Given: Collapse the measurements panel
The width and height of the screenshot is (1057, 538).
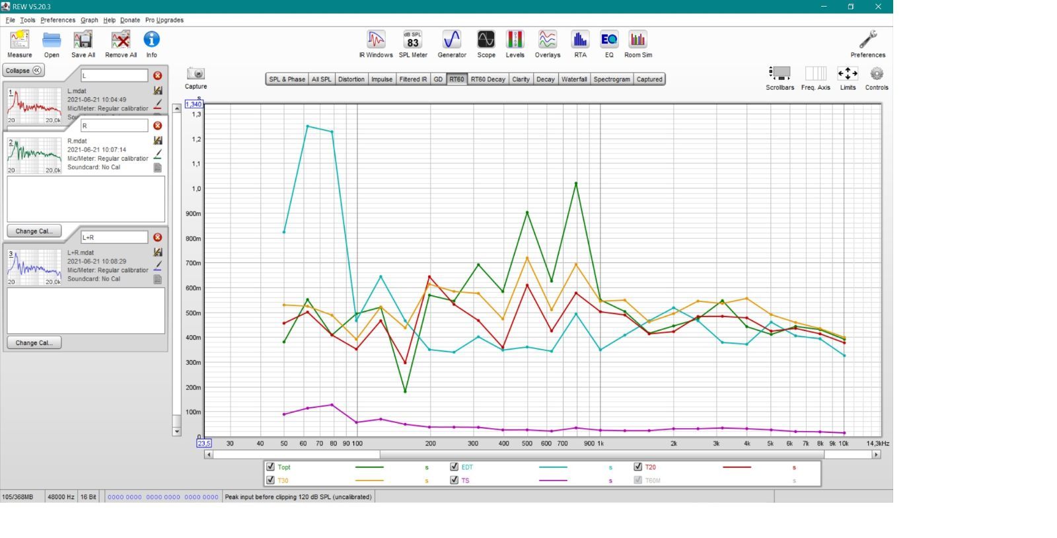Looking at the screenshot, I should pos(24,71).
